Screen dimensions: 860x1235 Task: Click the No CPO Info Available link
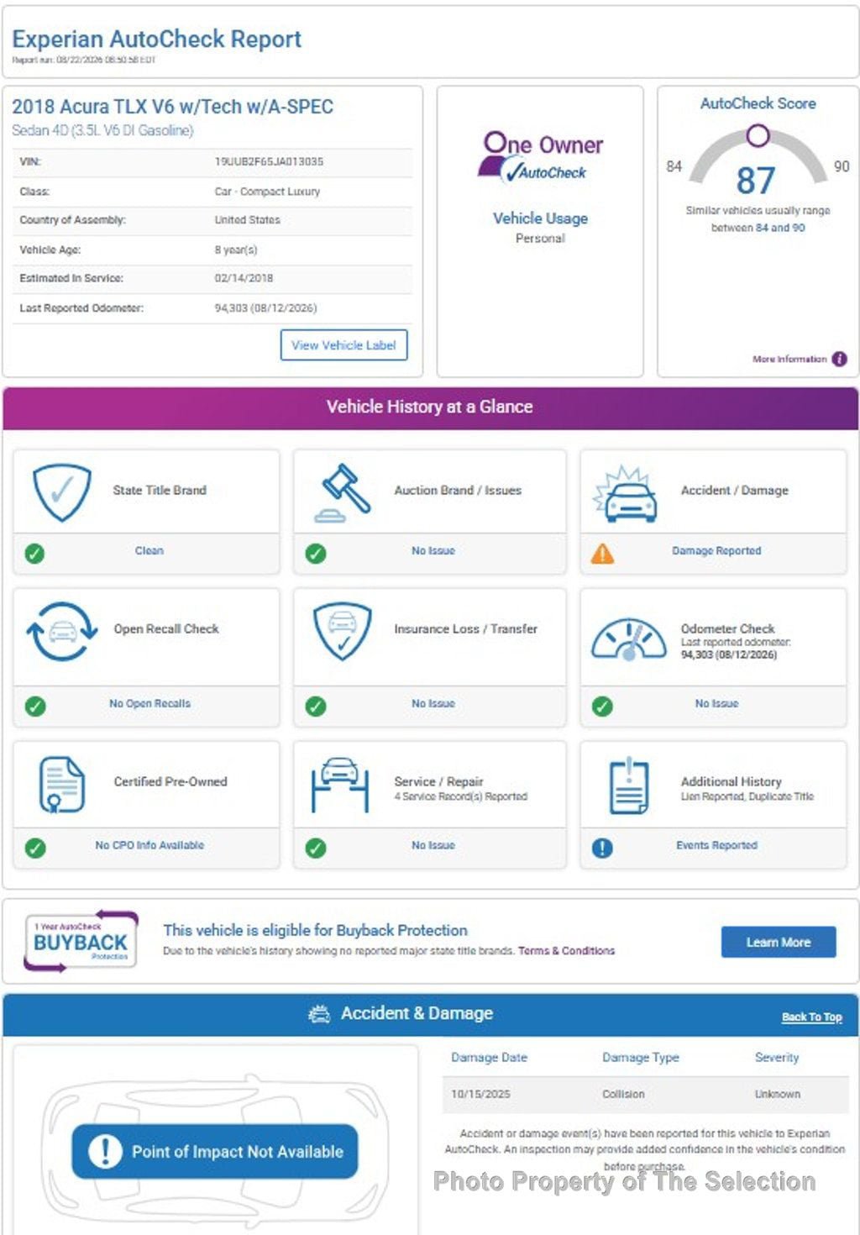[149, 845]
